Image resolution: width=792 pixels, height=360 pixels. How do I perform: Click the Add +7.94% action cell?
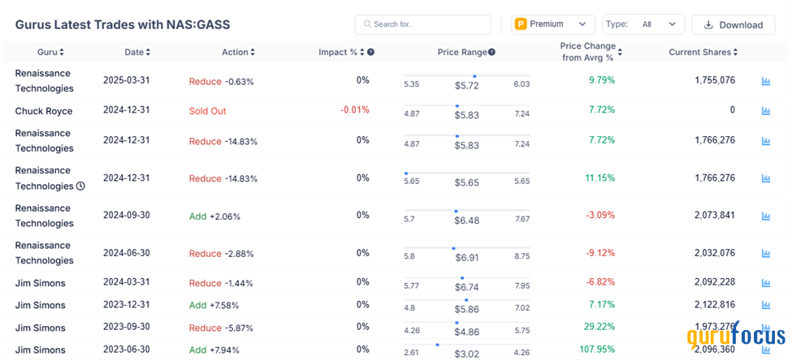pyautogui.click(x=214, y=350)
